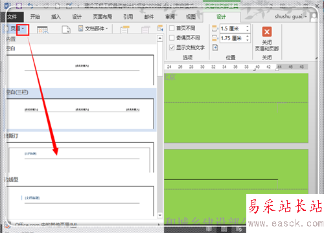This screenshot has height=233, width=324.
Task: Choose the 空白(三栏) header thumbnail
Action: (x=80, y=114)
